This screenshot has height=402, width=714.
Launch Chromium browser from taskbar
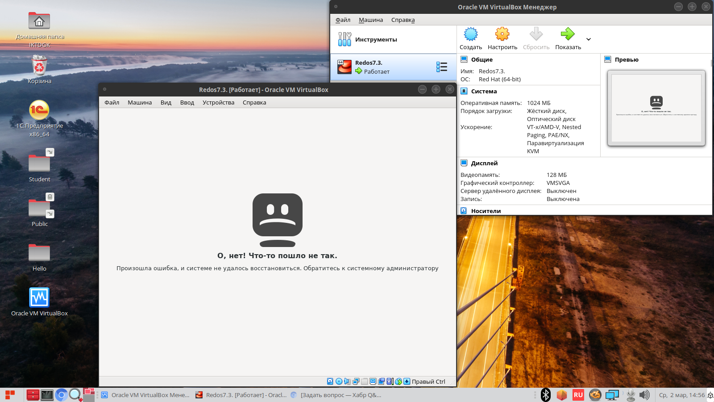(61, 395)
